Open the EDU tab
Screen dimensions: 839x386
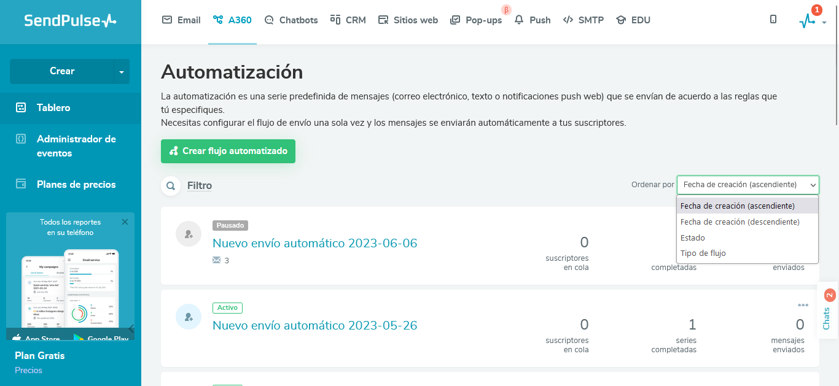pos(633,20)
